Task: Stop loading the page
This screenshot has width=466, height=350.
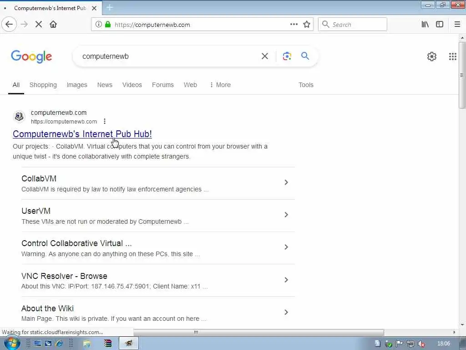Action: (x=39, y=25)
